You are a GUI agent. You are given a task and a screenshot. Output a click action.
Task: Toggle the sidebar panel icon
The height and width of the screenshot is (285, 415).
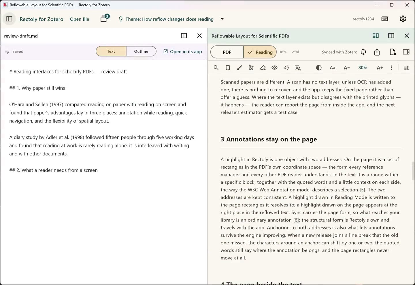point(9,19)
